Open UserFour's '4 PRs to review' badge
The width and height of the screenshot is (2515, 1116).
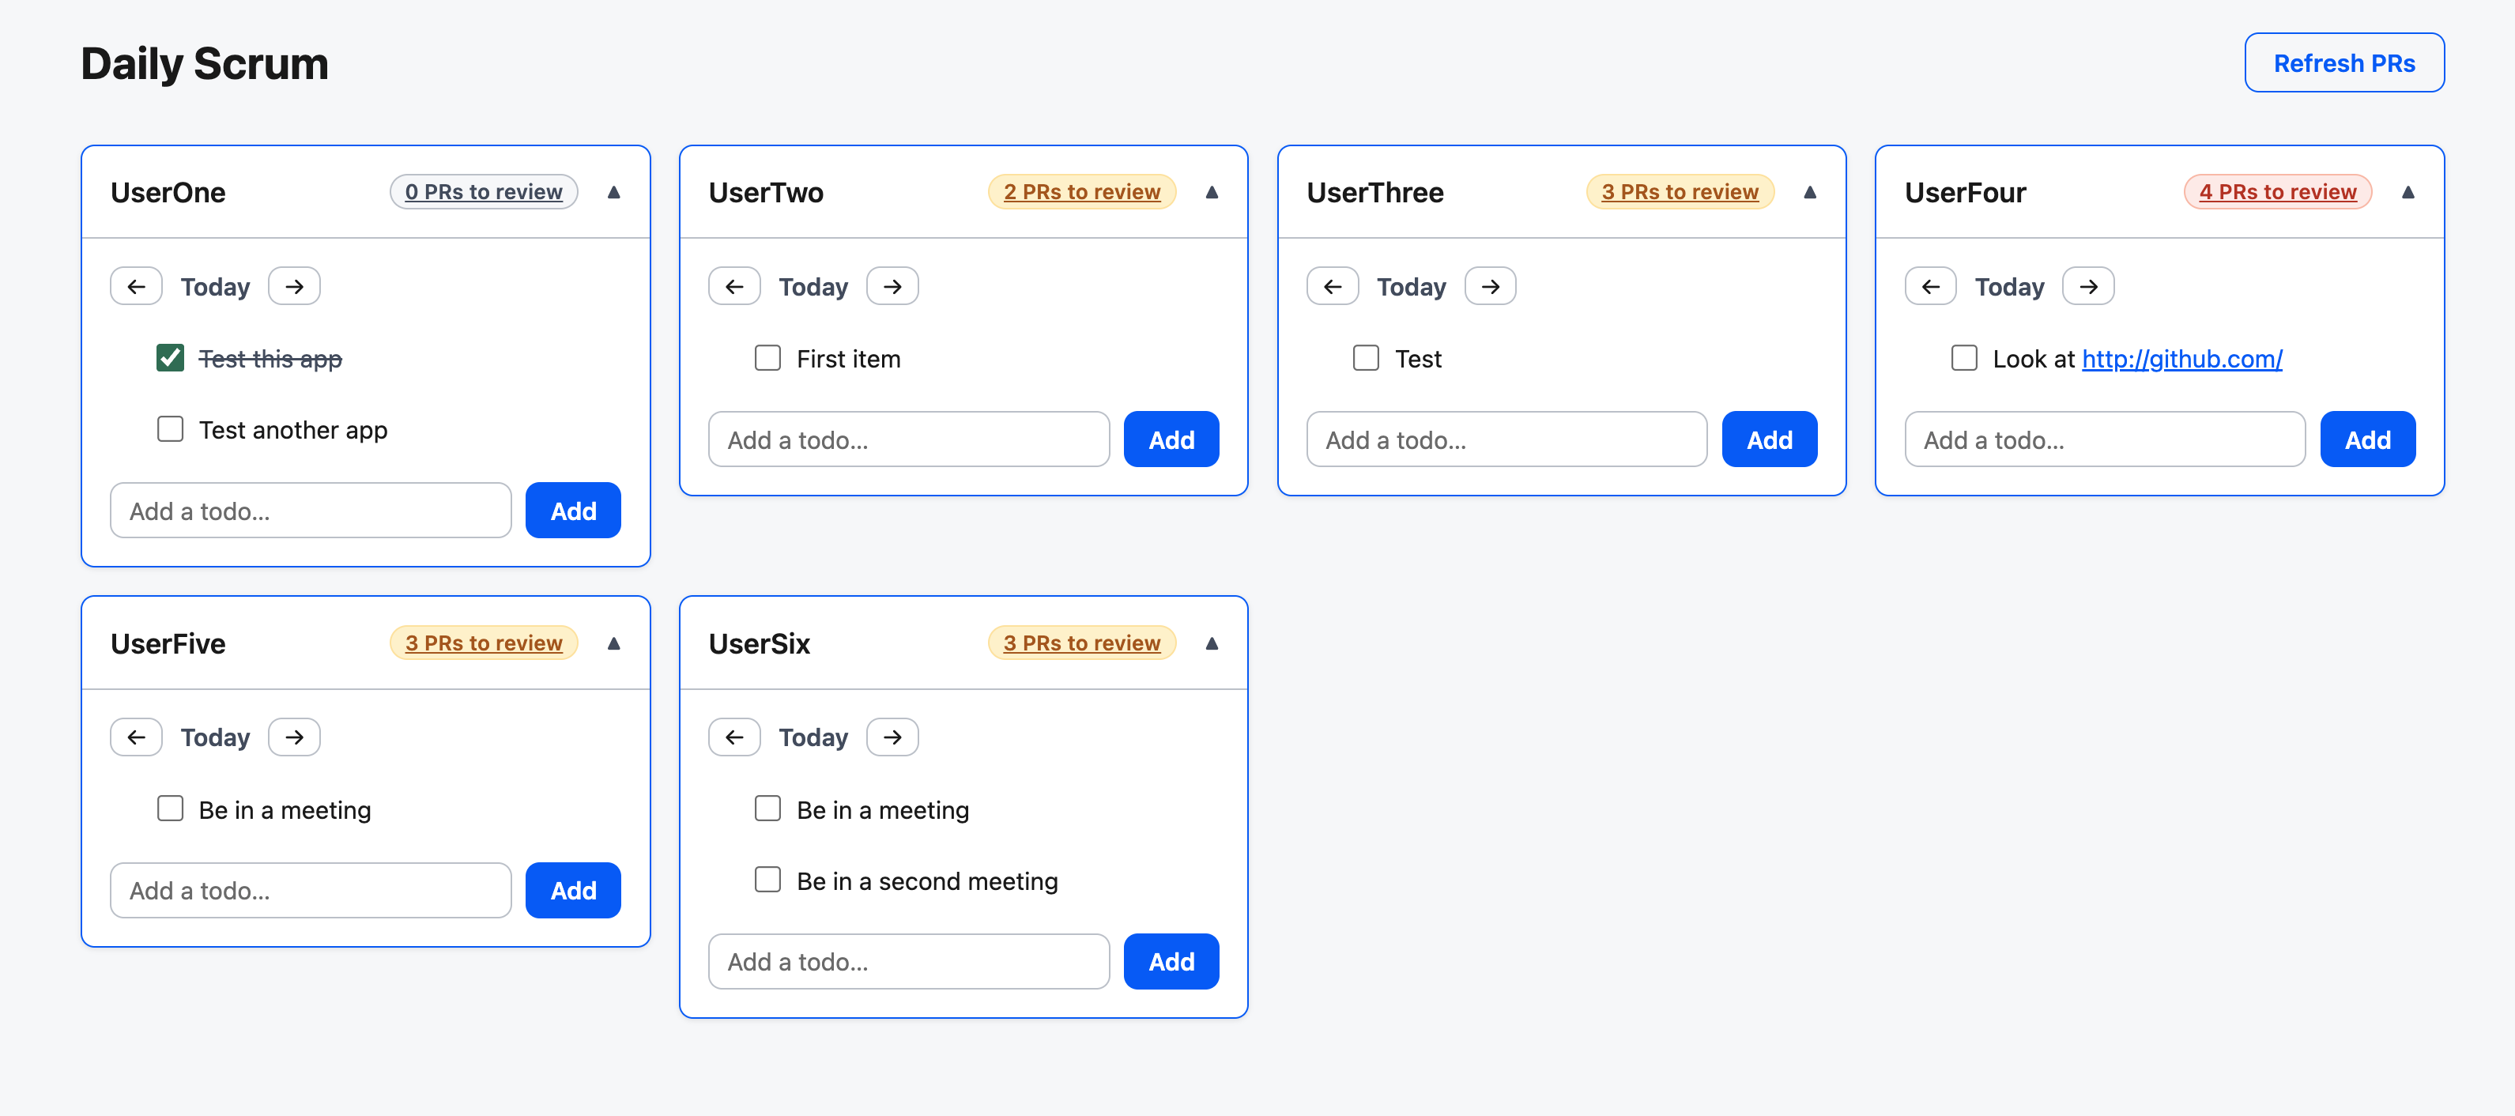coord(2278,192)
